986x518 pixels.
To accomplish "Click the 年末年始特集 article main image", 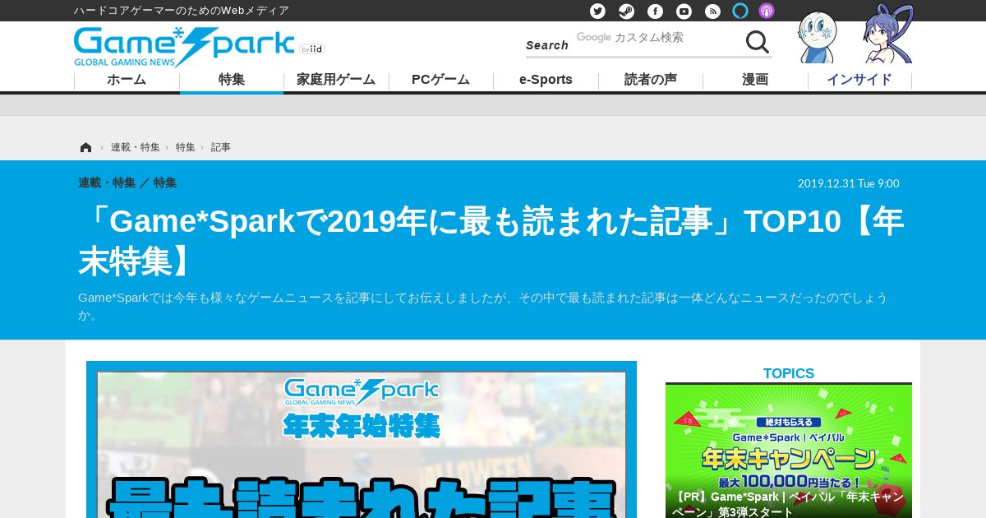I will click(362, 440).
